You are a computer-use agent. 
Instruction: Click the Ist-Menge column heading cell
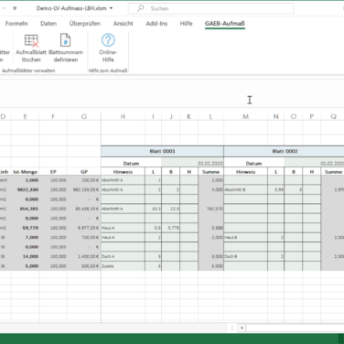(25, 172)
